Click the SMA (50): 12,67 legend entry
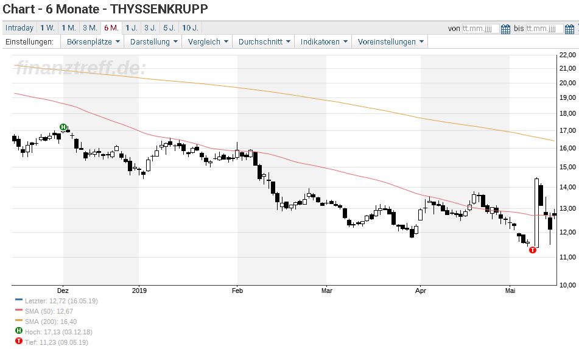Image resolution: width=579 pixels, height=349 pixels. pos(49,311)
